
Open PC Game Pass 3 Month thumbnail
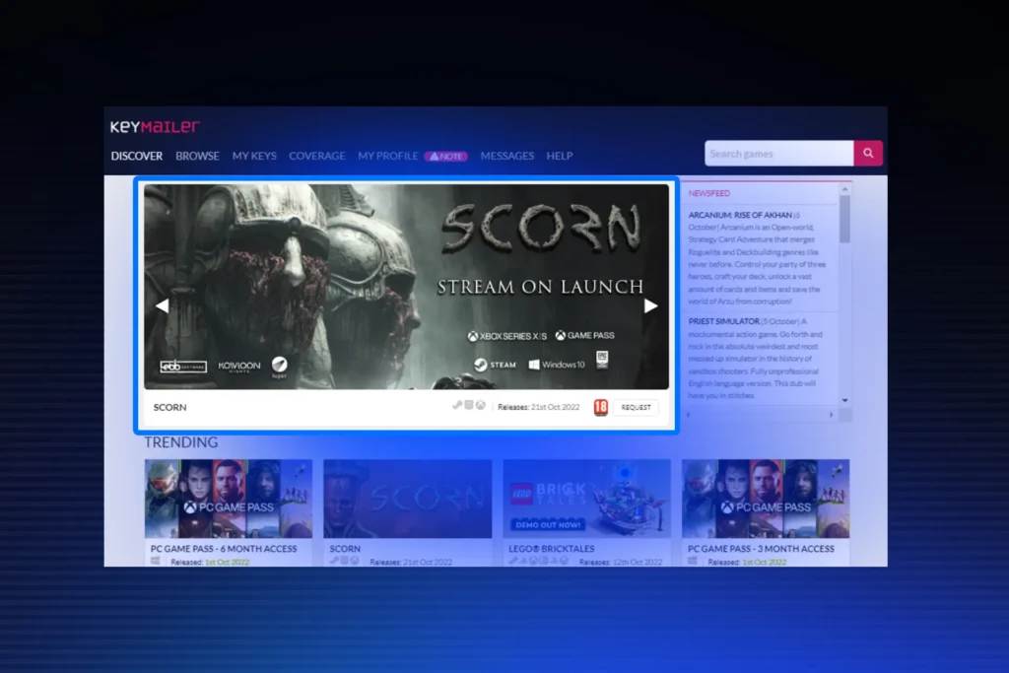coord(766,499)
